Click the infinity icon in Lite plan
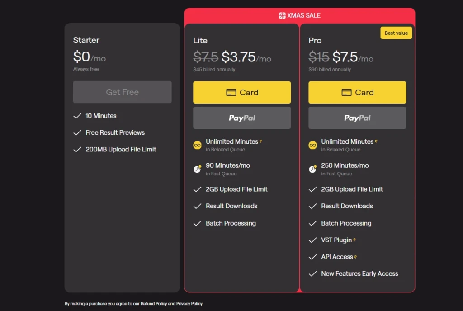The image size is (463, 311). (197, 145)
